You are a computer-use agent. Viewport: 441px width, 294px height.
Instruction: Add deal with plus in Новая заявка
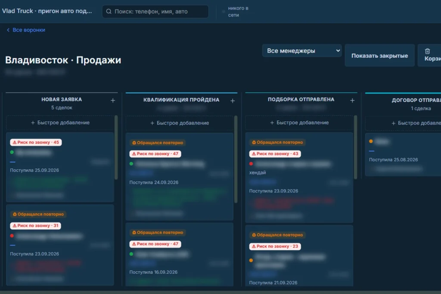(x=113, y=100)
